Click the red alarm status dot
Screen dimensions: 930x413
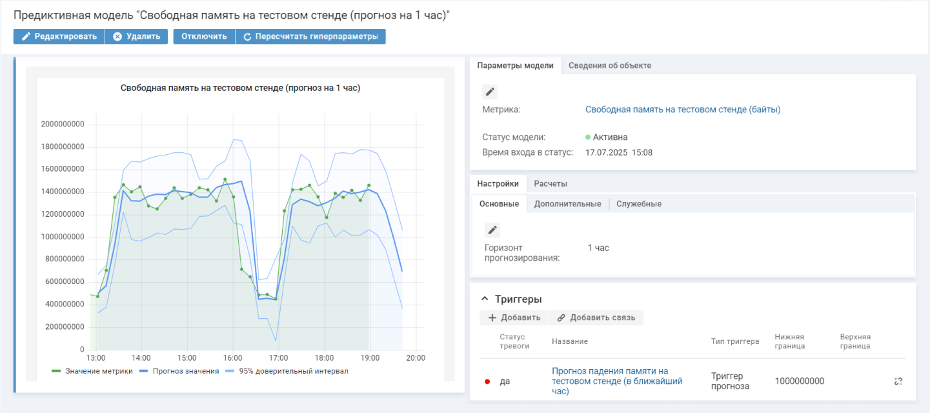487,381
